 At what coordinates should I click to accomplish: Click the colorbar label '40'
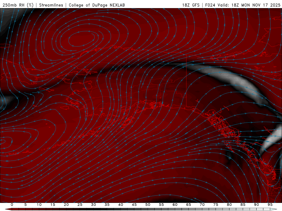121,205
